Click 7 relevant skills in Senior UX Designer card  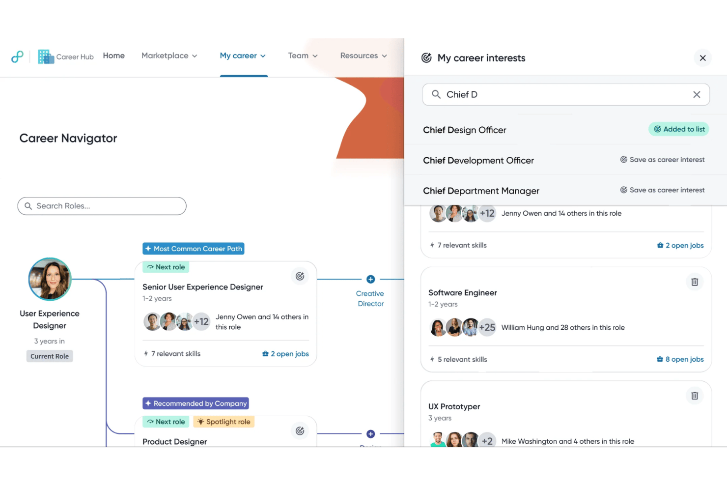(x=172, y=354)
